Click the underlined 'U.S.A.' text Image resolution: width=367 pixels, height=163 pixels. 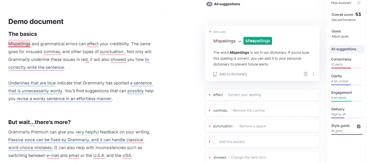pos(99,156)
